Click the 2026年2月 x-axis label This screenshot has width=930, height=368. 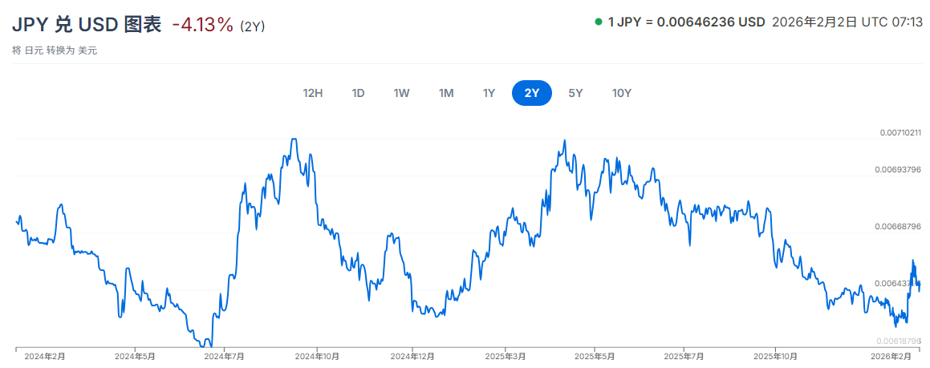[x=892, y=355]
